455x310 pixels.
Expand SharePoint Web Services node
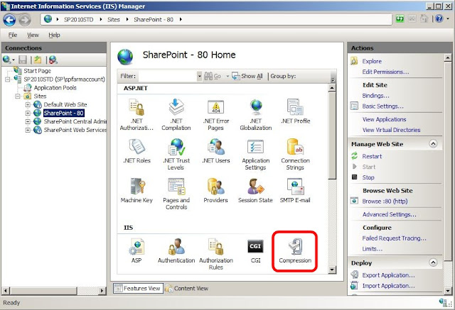tap(28, 130)
